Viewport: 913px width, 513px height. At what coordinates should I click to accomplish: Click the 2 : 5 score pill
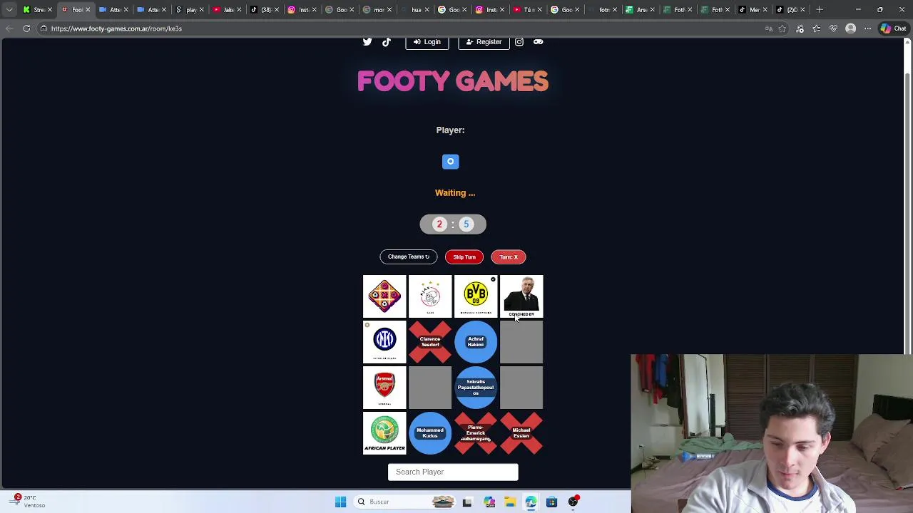coord(453,224)
